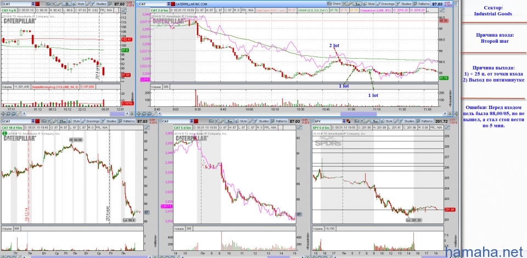Open Patterns menu in 1-minute CAT chart

[422, 4]
